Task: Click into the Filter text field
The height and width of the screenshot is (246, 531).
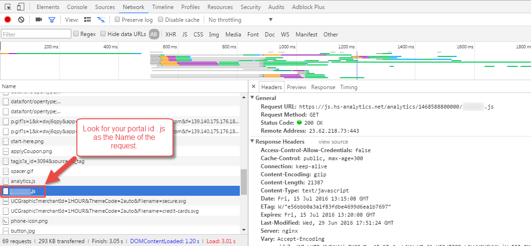Action: point(36,34)
